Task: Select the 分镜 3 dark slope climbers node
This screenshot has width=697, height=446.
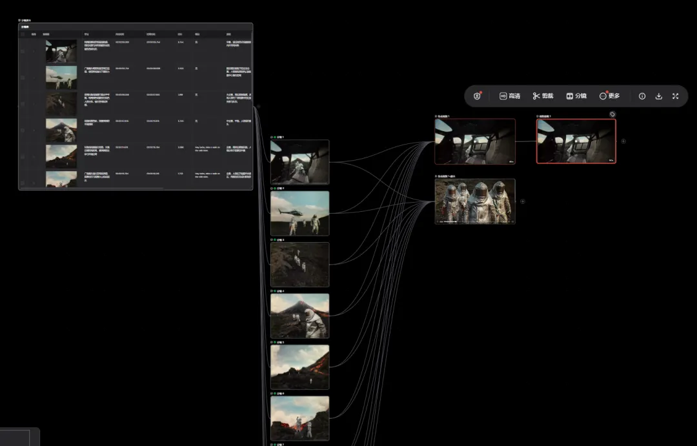Action: (300, 265)
